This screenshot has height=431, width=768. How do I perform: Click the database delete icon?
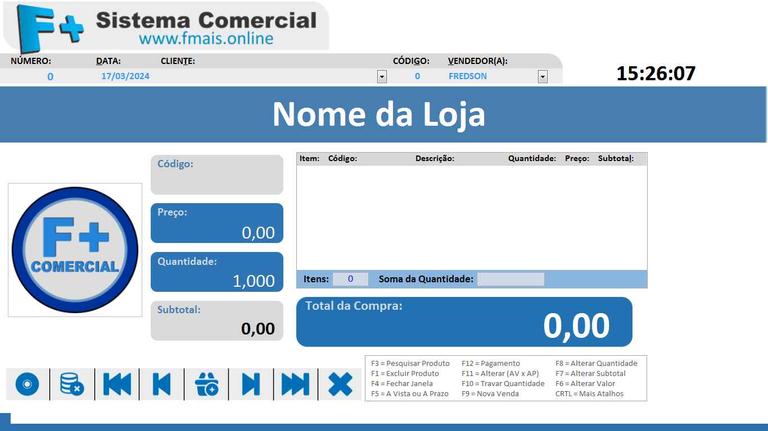click(72, 384)
